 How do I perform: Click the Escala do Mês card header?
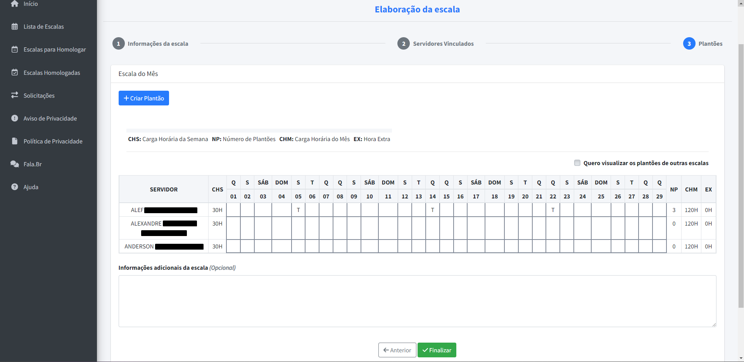[418, 74]
